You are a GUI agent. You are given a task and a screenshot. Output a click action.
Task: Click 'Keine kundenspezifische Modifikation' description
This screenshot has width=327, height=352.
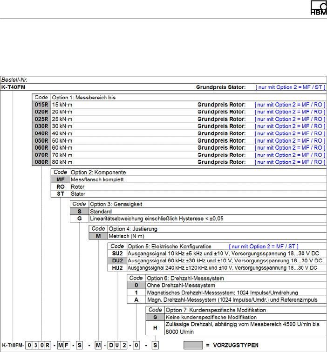pyautogui.click(x=211, y=318)
